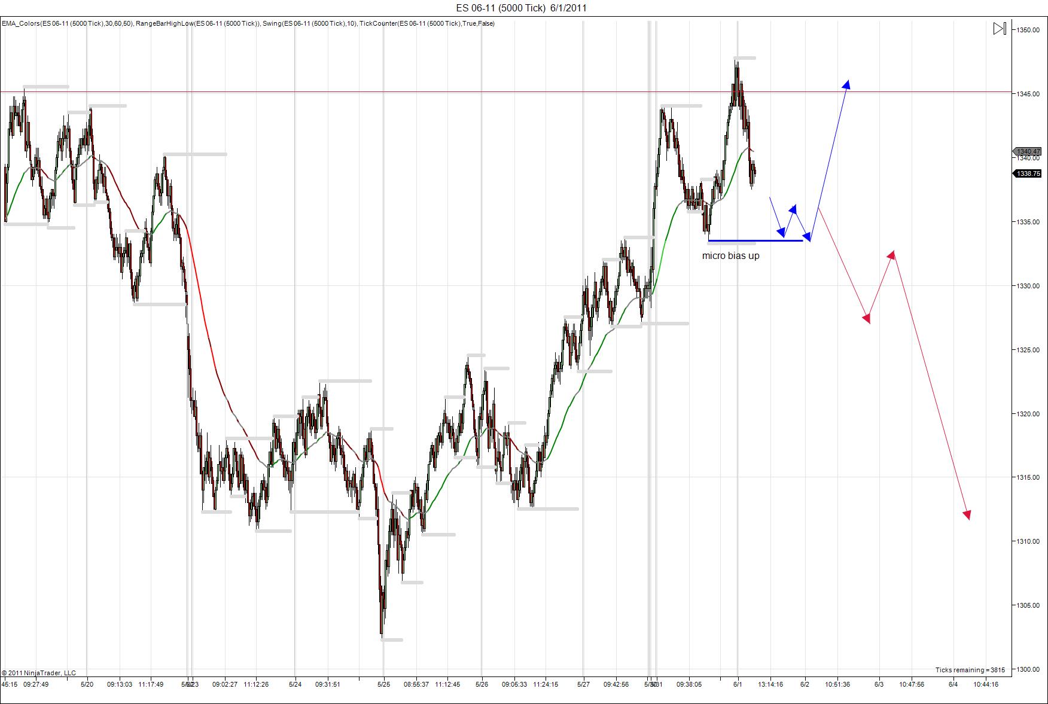Click the 09:31:51 time axis label
The image size is (1048, 704).
[328, 684]
